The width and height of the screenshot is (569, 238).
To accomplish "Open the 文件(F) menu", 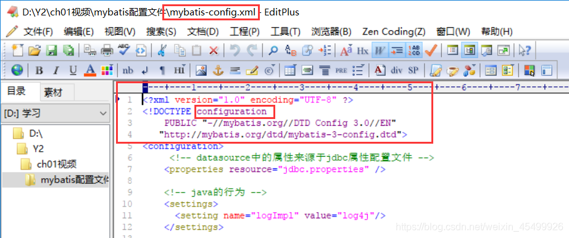I will (x=38, y=31).
